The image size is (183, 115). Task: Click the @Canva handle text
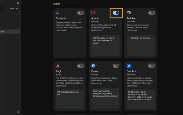click(95, 74)
